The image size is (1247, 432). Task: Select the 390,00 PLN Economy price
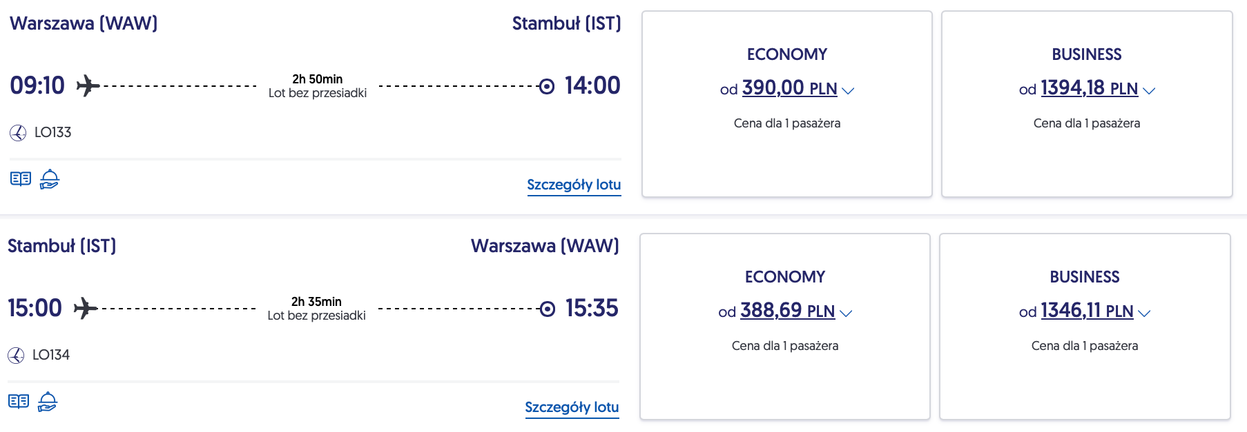[x=789, y=88]
